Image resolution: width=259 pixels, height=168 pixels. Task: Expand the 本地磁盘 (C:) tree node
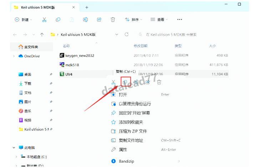point(16,157)
